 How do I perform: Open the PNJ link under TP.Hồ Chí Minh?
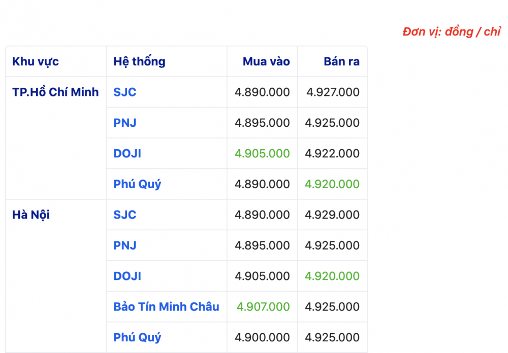[x=125, y=123]
